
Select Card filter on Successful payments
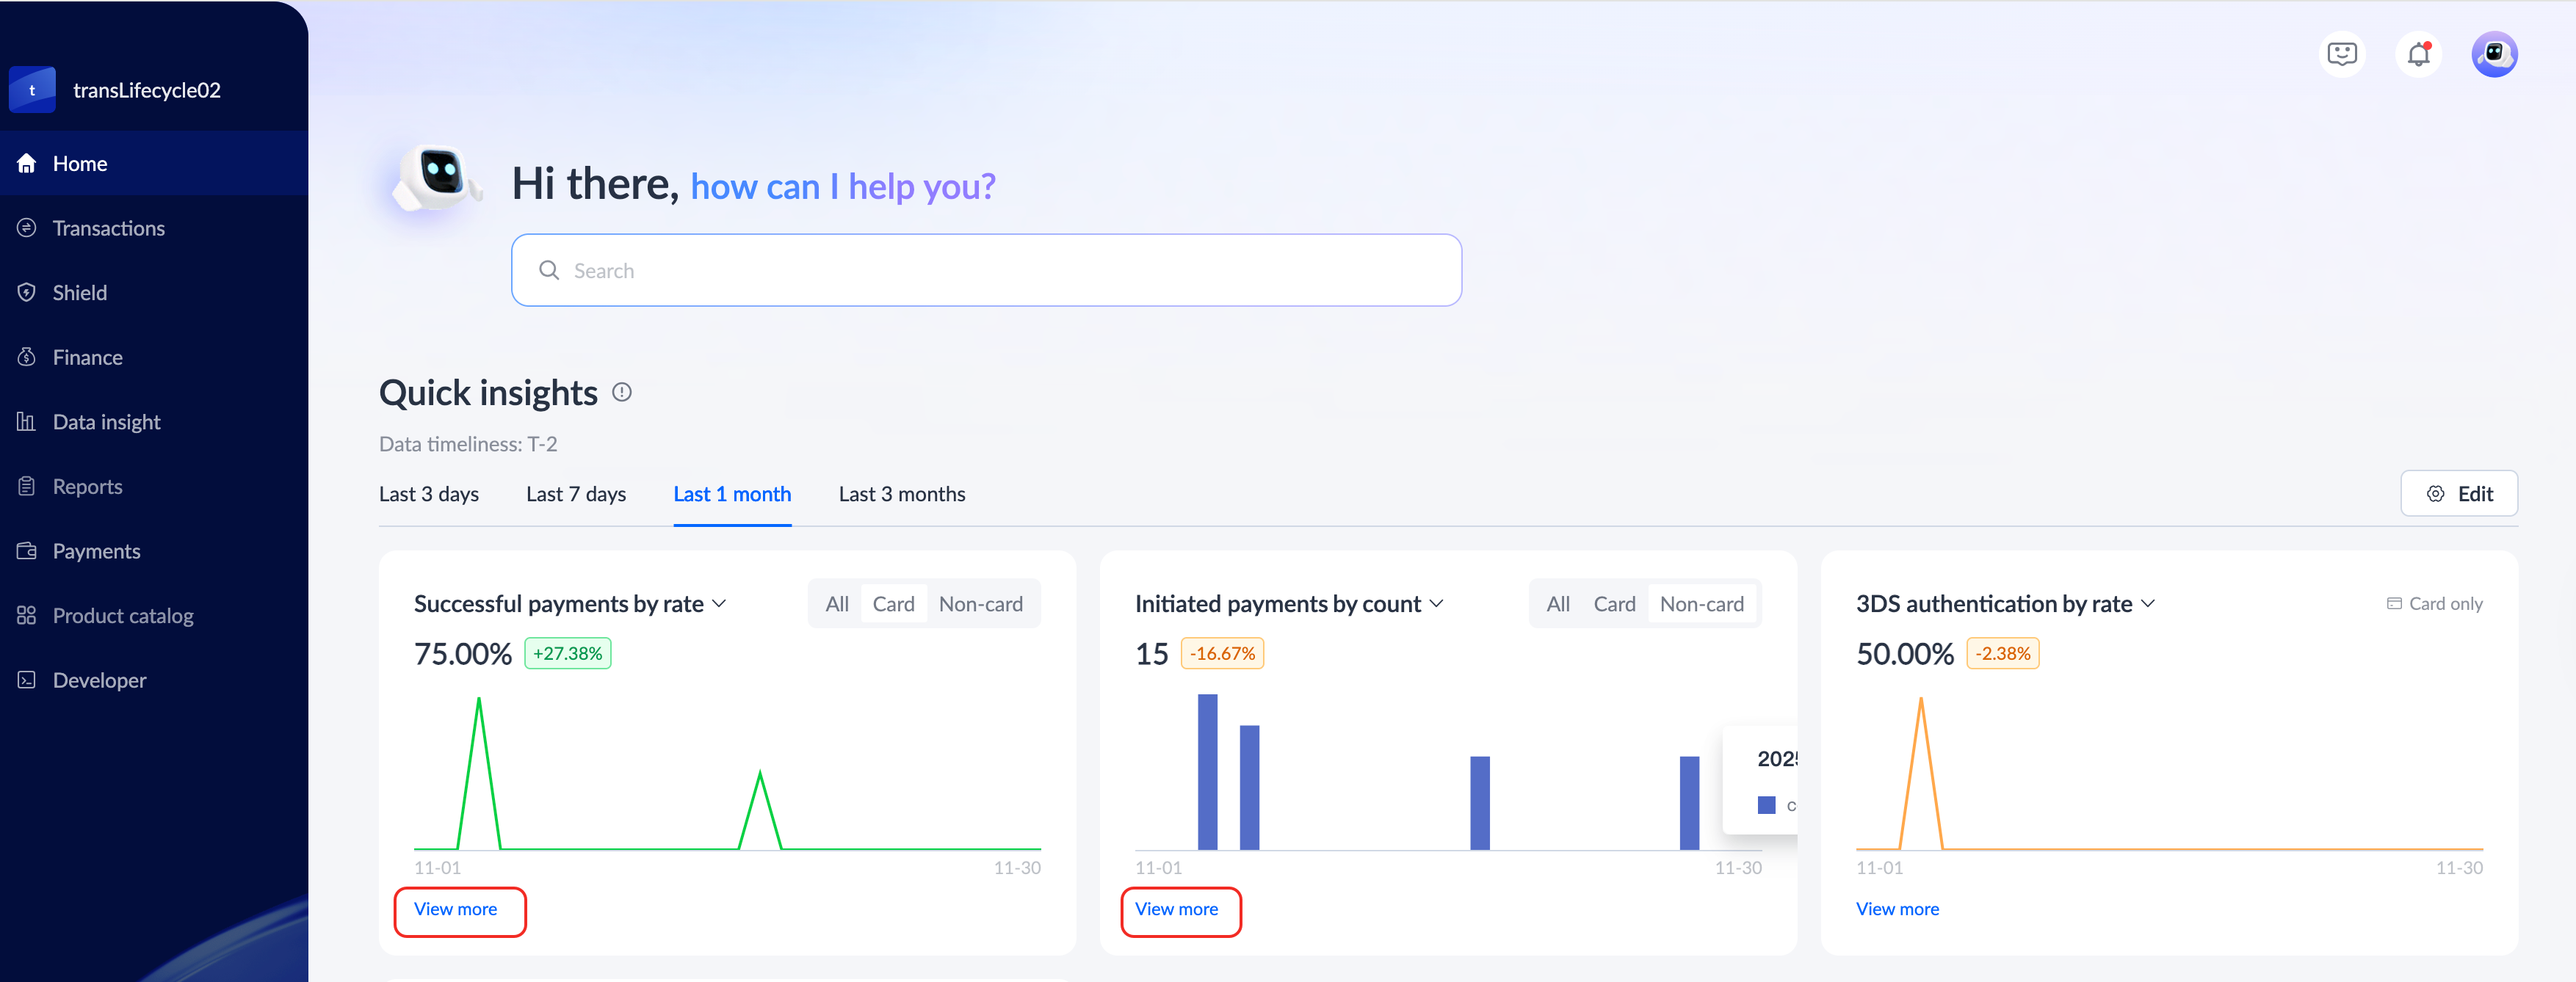[x=893, y=603]
